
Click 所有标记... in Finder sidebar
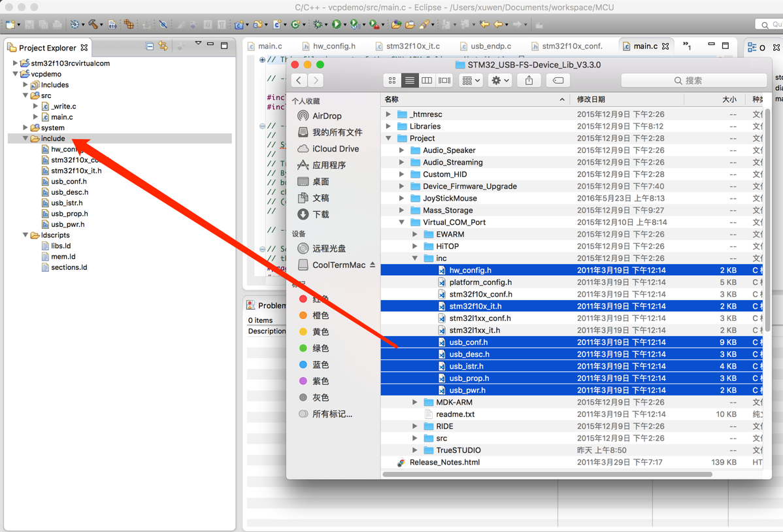325,414
